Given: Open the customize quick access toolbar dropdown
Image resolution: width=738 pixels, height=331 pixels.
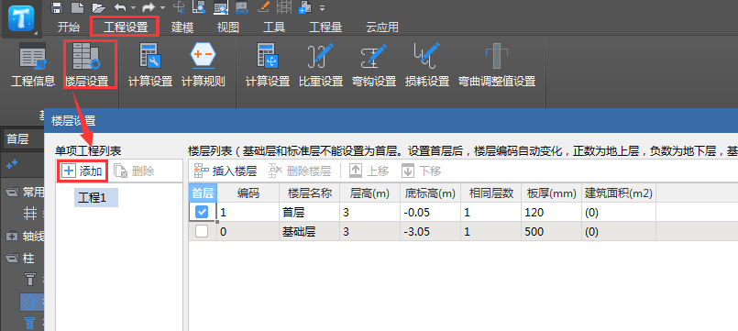Looking at the screenshot, I should [323, 7].
